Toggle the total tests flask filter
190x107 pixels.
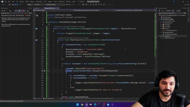point(17,11)
